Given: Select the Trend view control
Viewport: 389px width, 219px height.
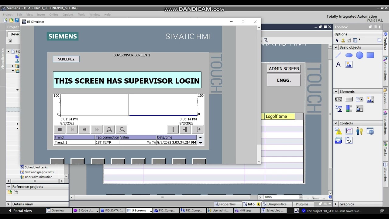Looking at the screenshot, I should coord(349,131).
